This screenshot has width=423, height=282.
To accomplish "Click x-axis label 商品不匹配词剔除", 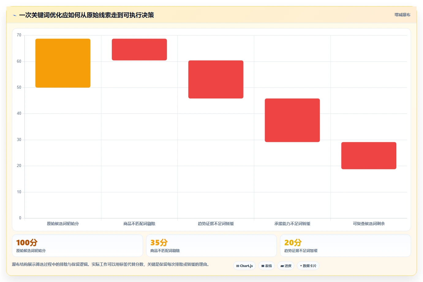I will pos(139,224).
